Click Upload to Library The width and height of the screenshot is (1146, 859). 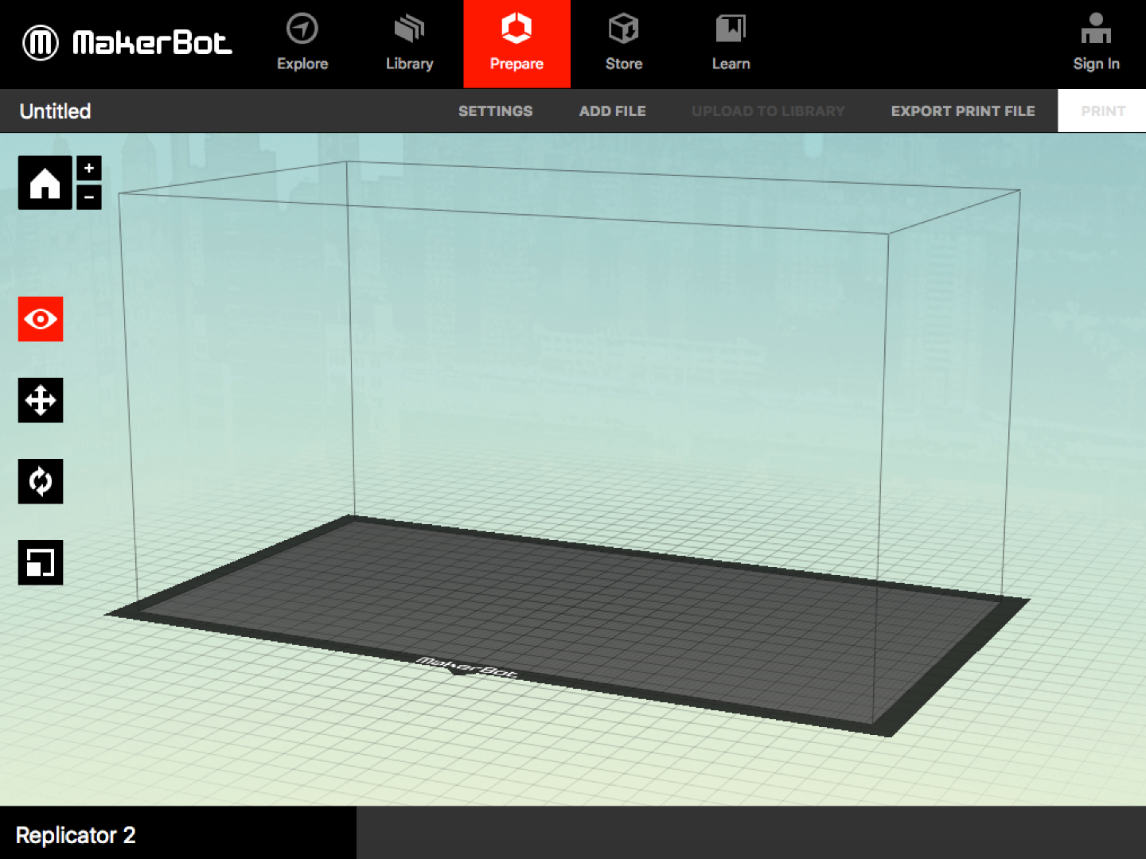click(x=767, y=111)
